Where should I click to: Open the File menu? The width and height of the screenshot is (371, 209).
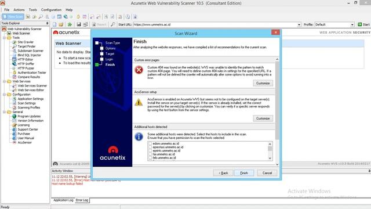7,10
